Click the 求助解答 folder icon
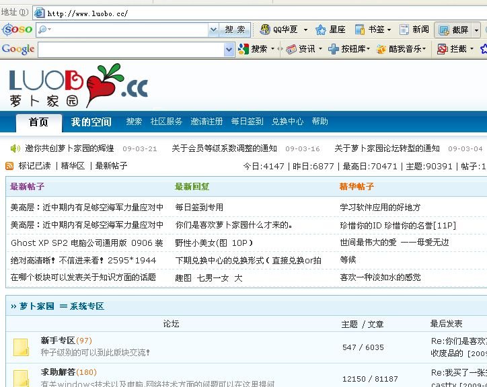Viewport: 487px width, 387px height. pyautogui.click(x=21, y=378)
